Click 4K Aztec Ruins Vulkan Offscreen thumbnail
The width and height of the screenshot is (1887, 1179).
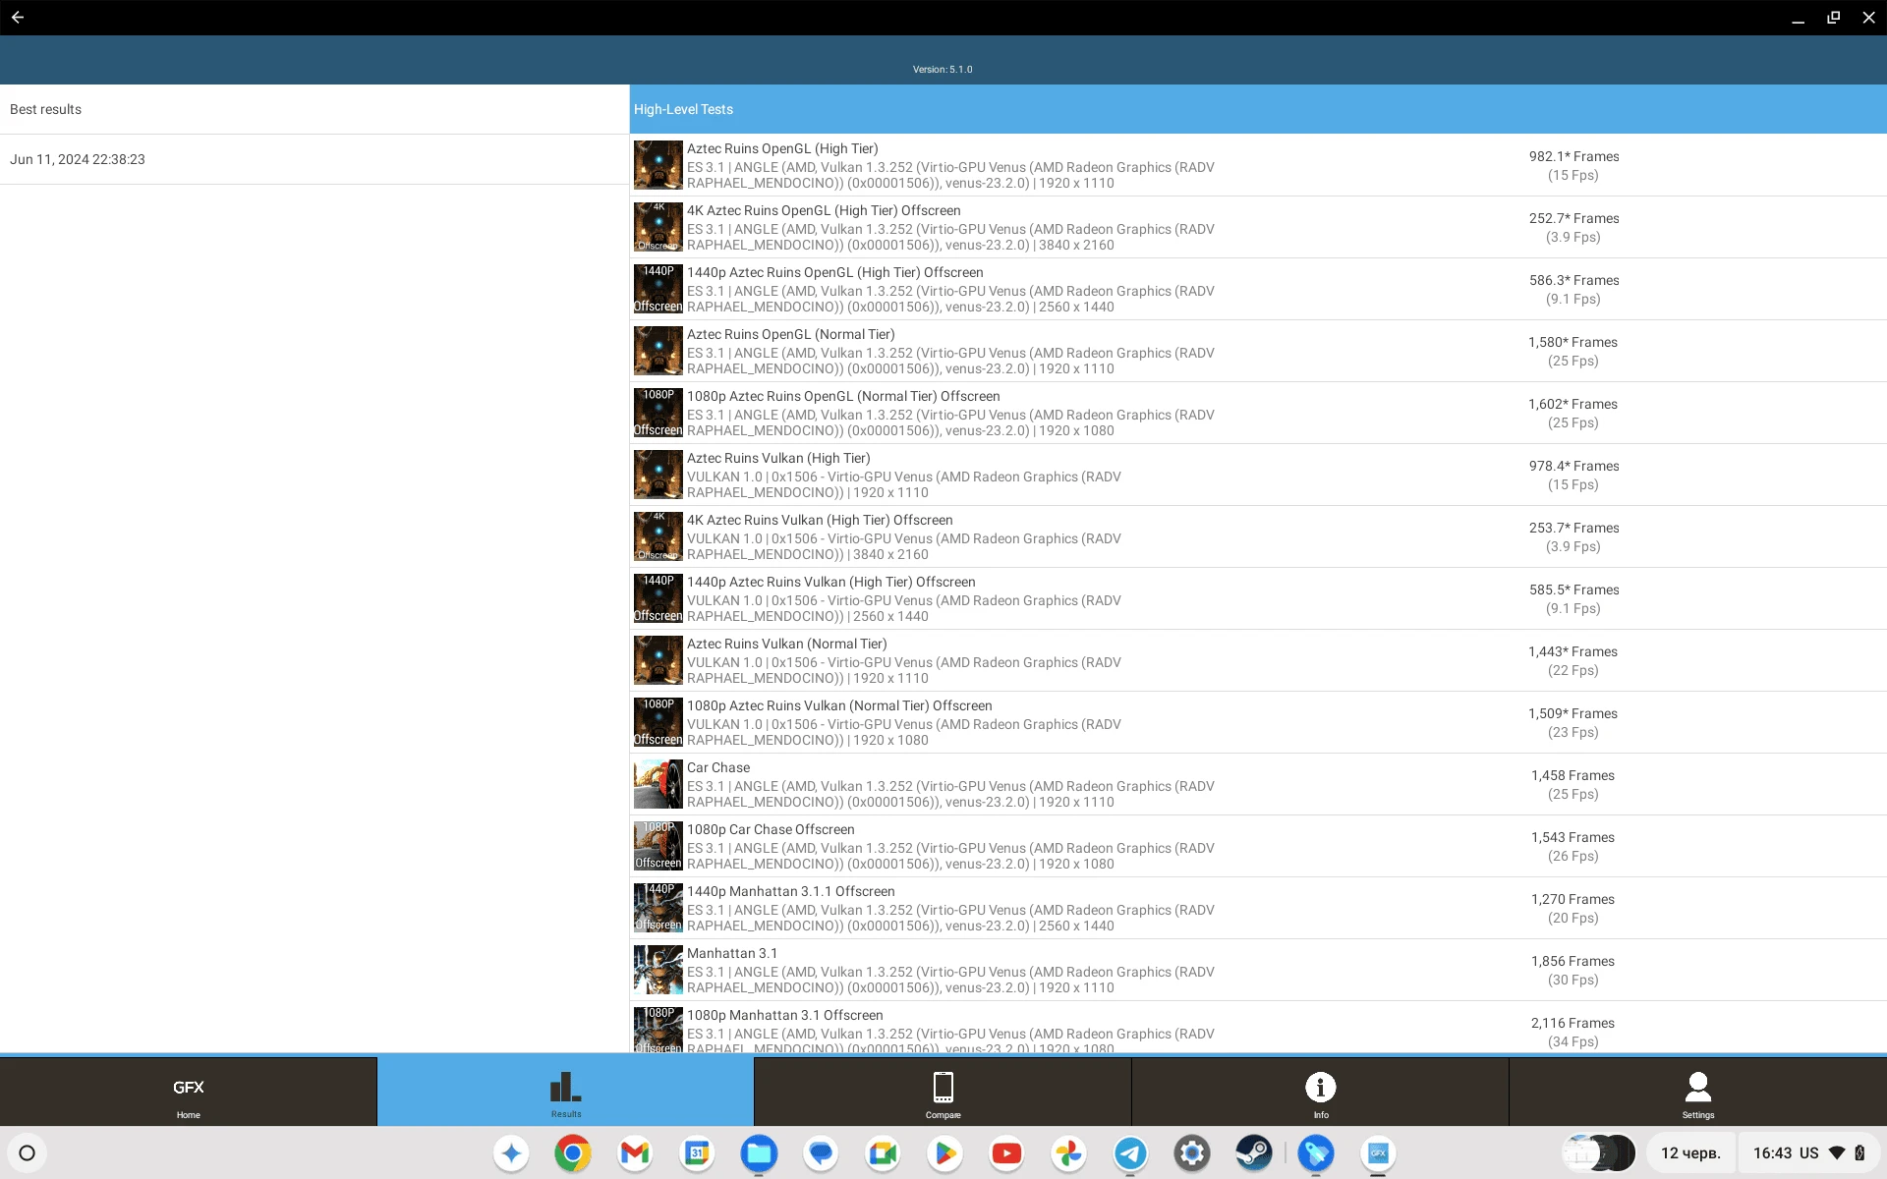coord(658,536)
